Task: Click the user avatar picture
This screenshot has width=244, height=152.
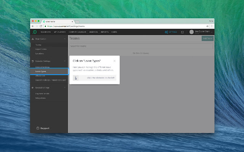Action: click(x=191, y=32)
